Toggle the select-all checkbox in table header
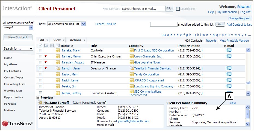 (40, 46)
